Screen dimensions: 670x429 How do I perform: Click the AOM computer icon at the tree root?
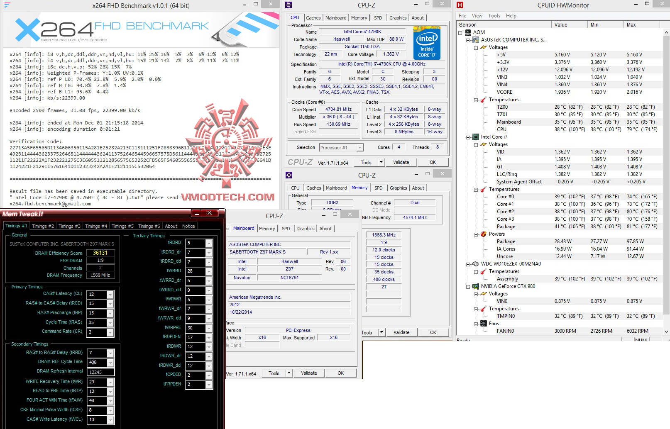click(x=468, y=32)
